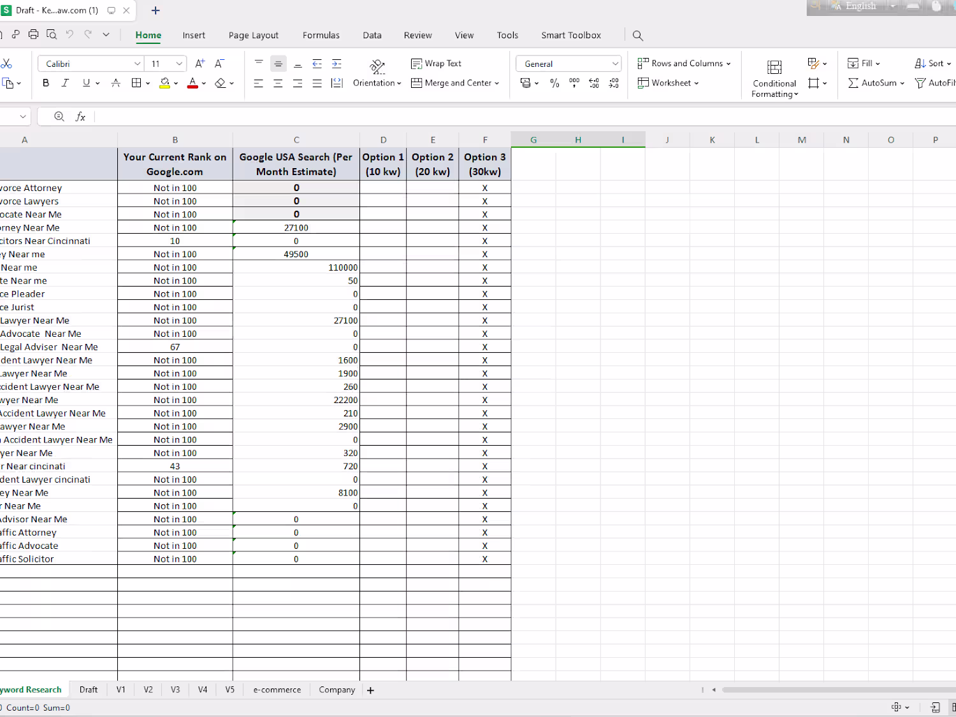Redo the last undone action
Viewport: 956px width, 717px height.
tap(88, 34)
